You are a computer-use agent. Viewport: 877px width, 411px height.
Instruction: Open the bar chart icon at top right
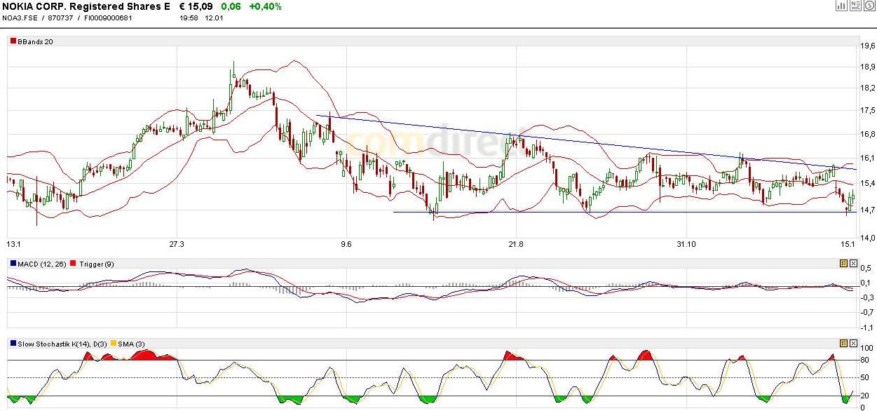click(841, 6)
